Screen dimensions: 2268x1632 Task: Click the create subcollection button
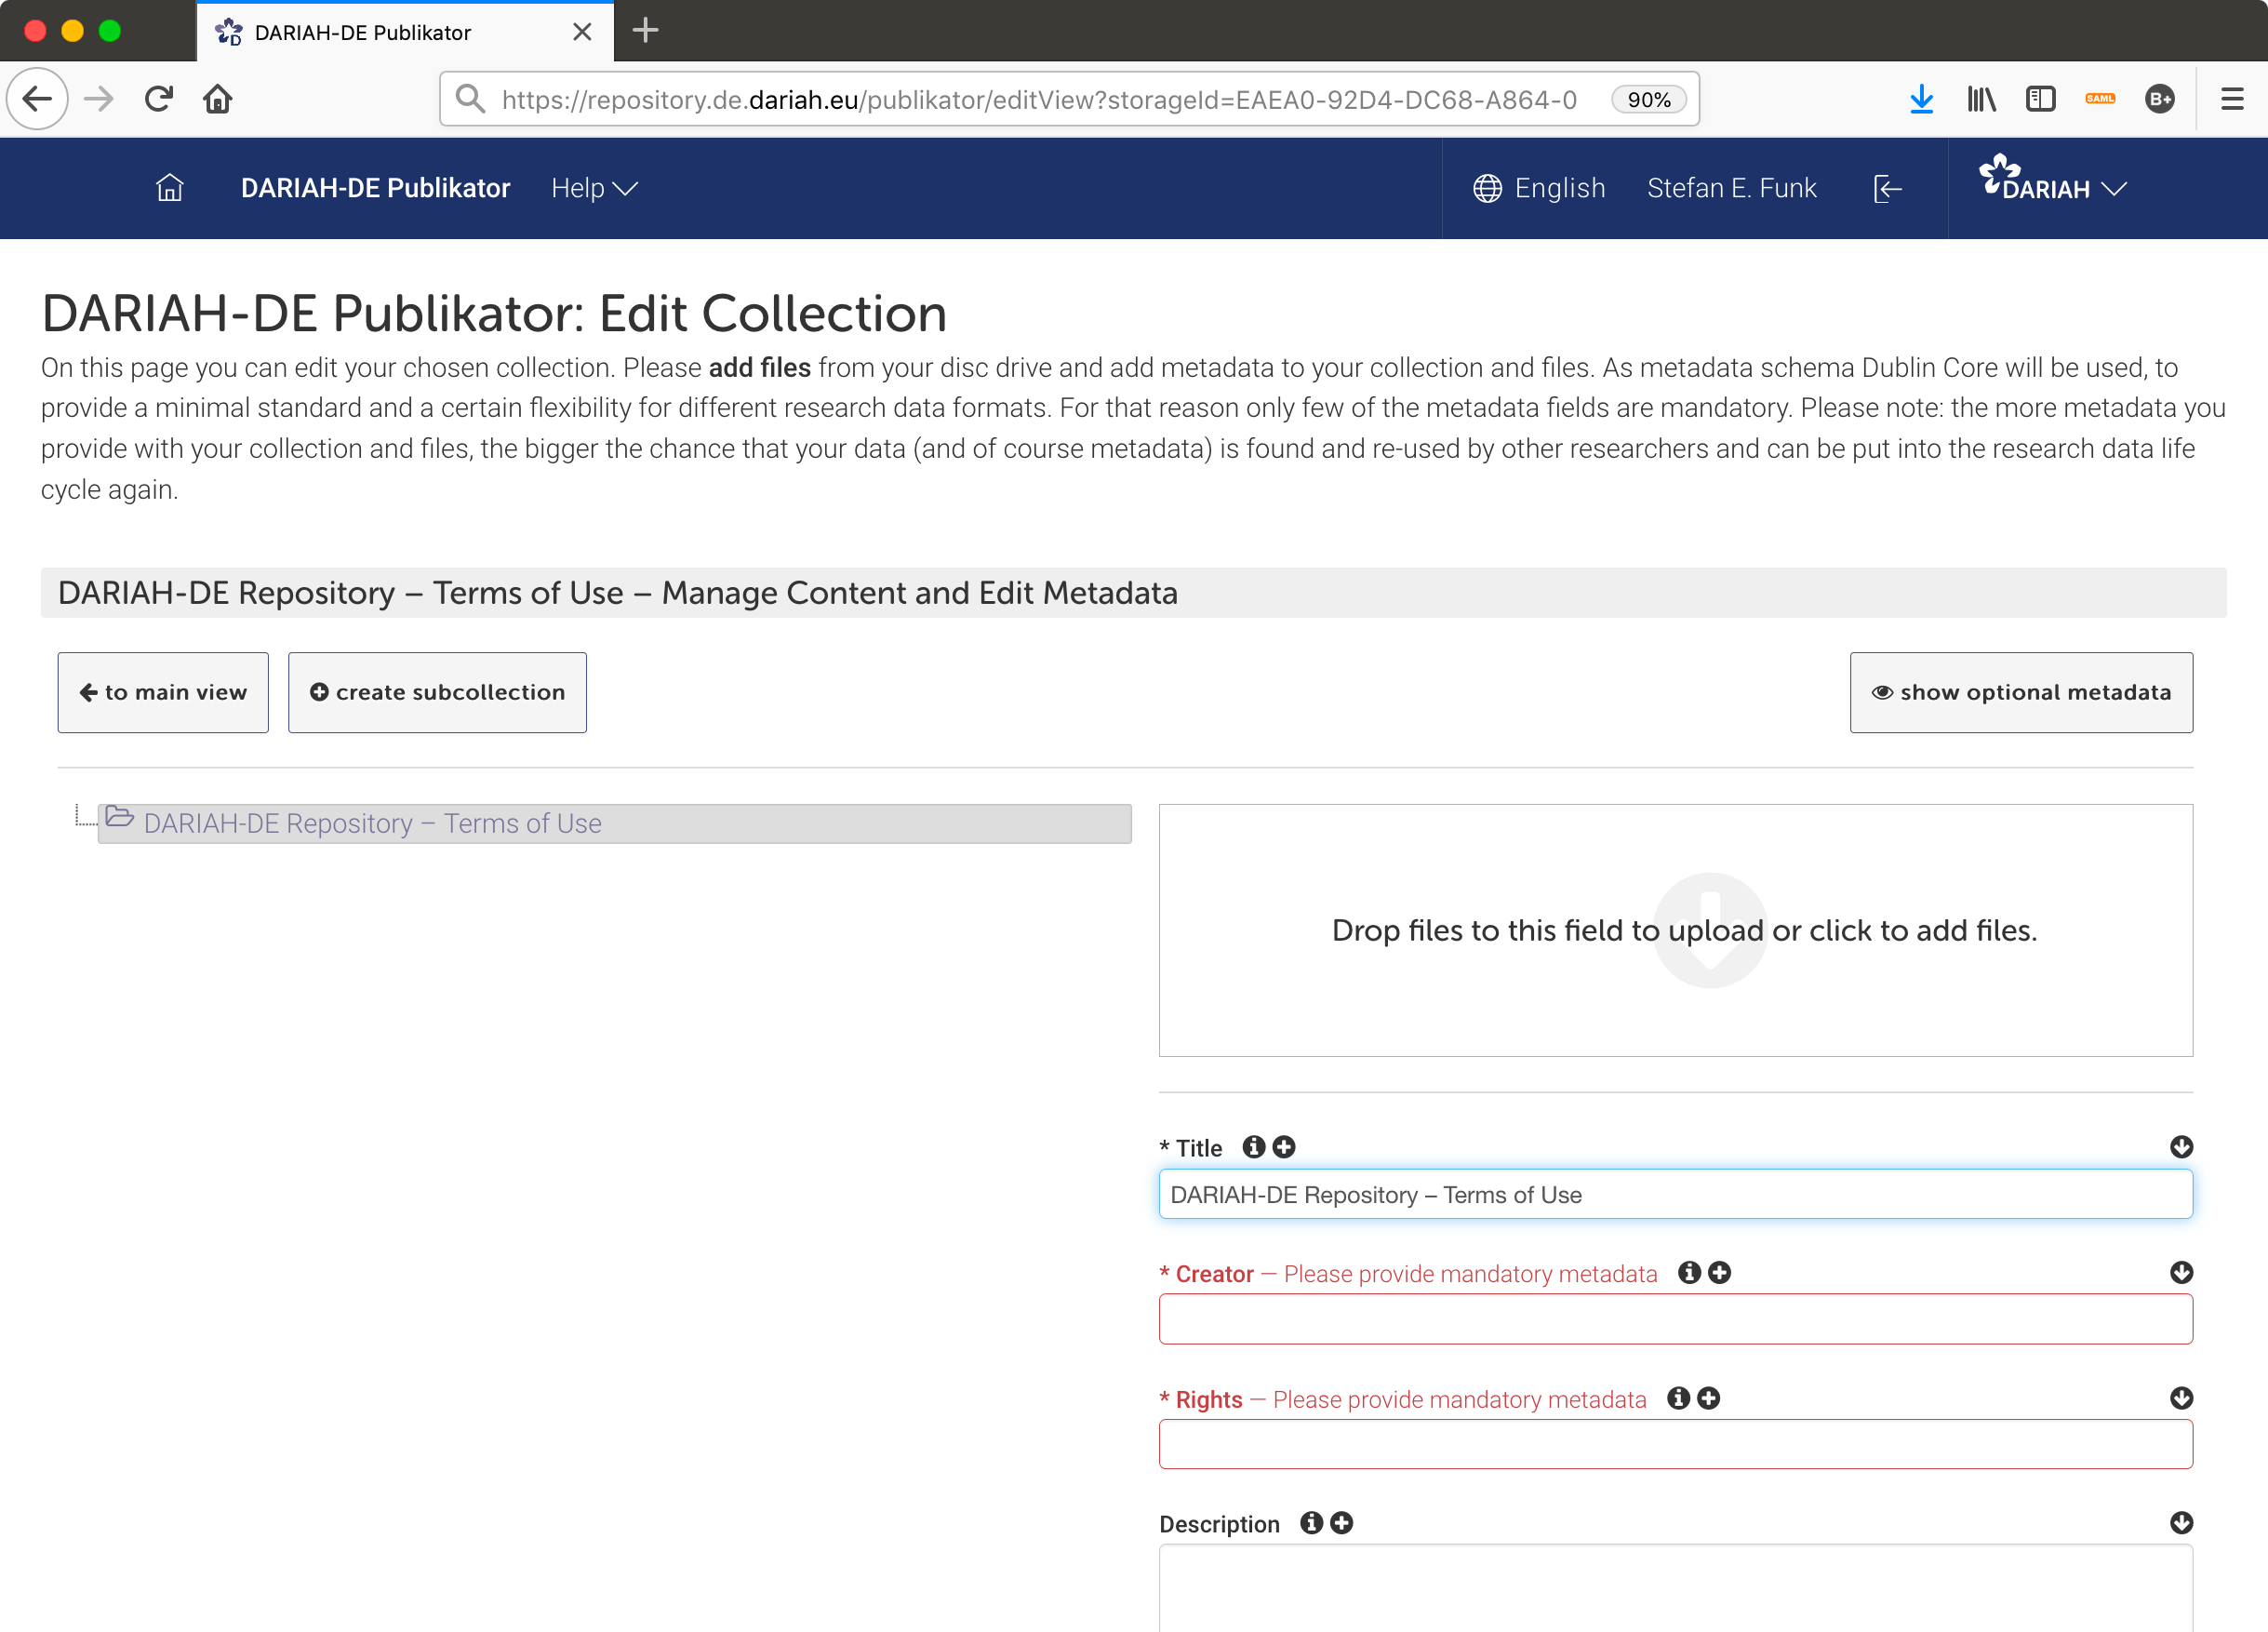pos(437,692)
